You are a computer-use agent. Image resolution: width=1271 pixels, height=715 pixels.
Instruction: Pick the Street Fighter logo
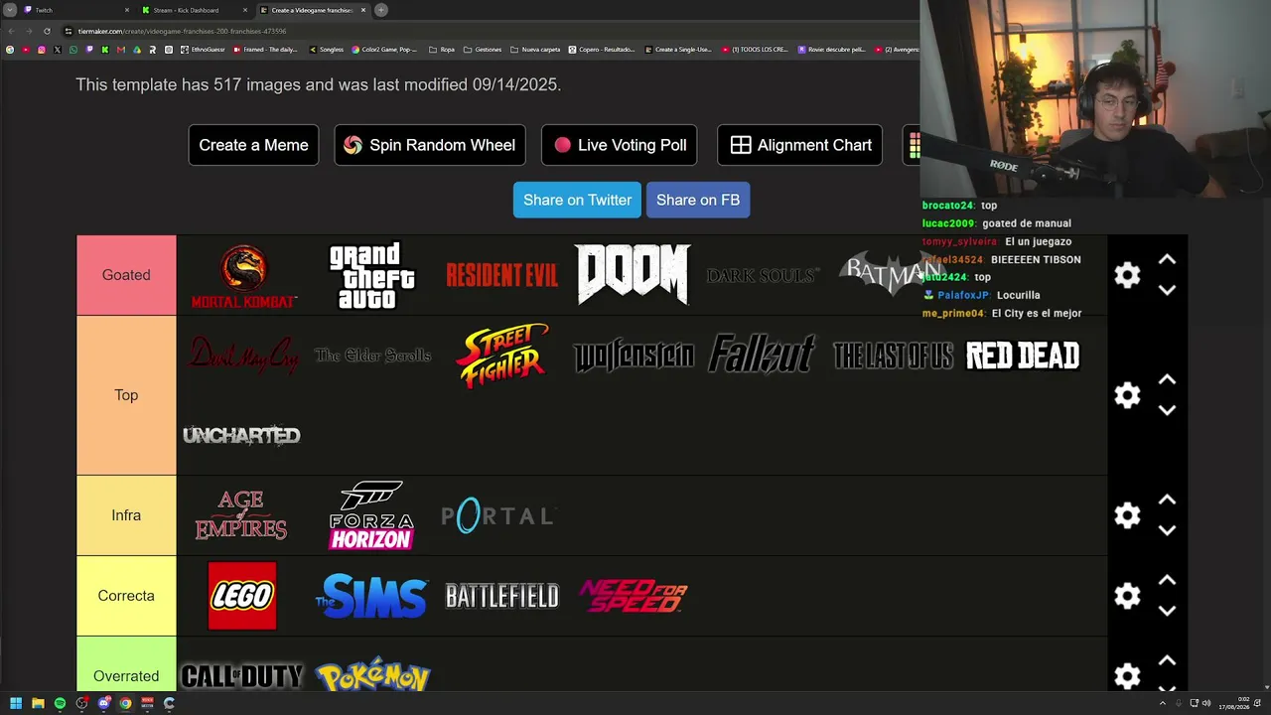502,356
